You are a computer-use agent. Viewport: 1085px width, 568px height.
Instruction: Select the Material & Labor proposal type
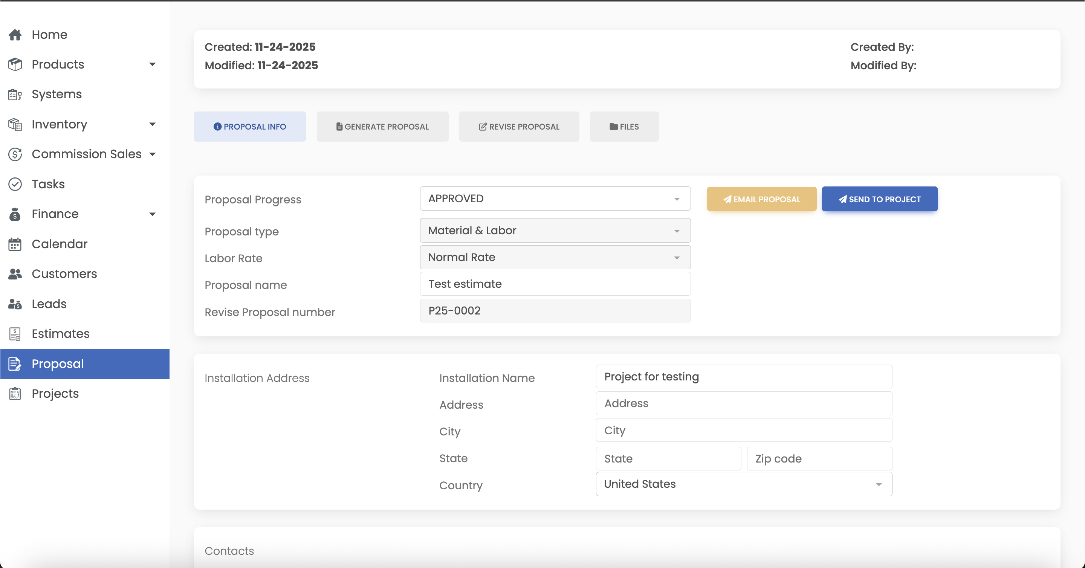[x=555, y=230]
